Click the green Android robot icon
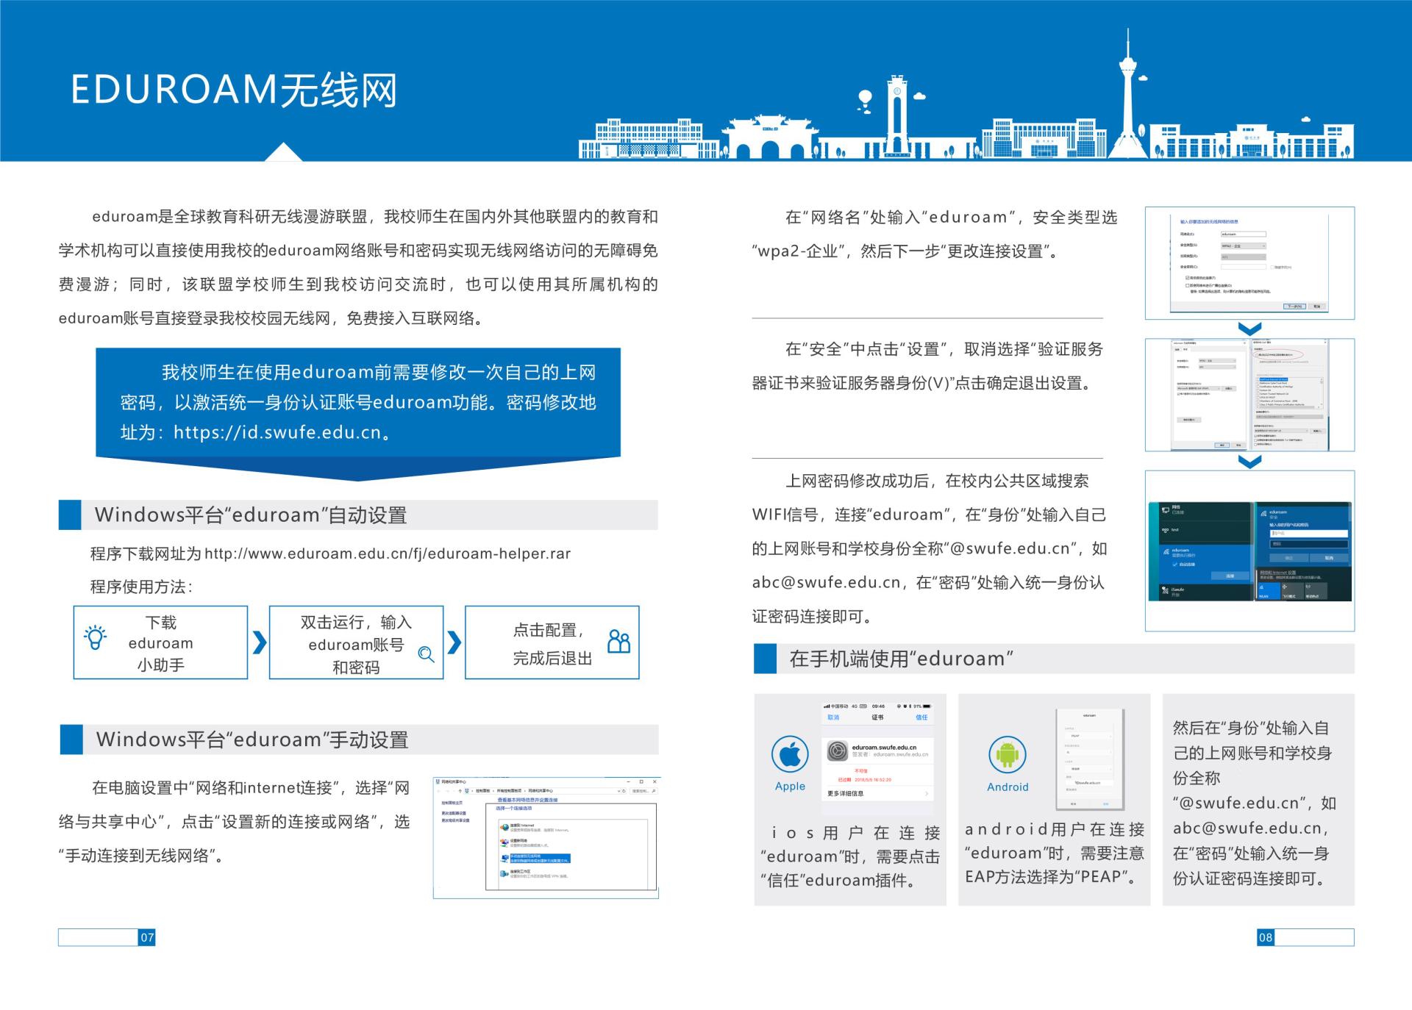1412x1010 pixels. 1007,754
